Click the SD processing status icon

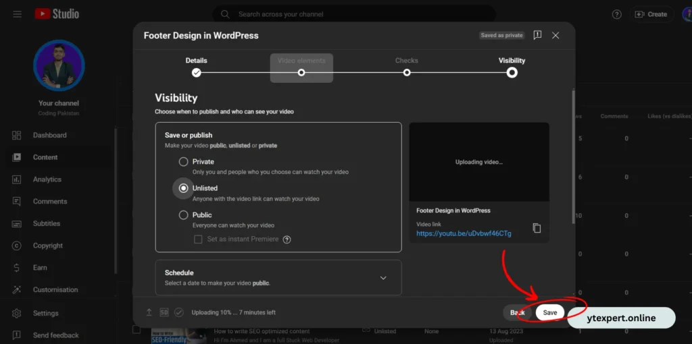[x=164, y=312]
